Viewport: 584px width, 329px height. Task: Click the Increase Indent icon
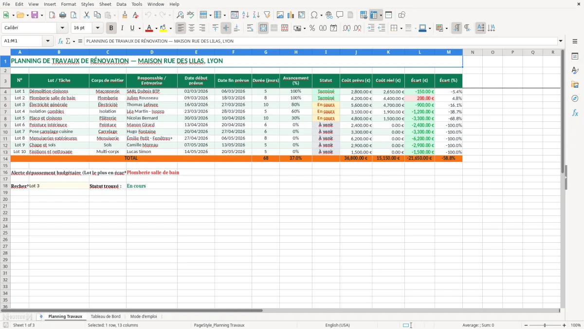click(x=371, y=28)
